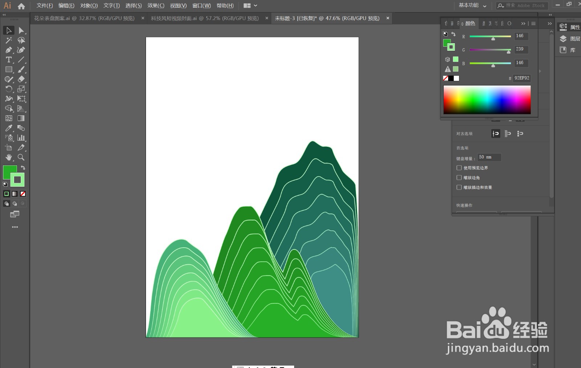
Task: Select the Warp (Width) tool
Action: [9, 99]
